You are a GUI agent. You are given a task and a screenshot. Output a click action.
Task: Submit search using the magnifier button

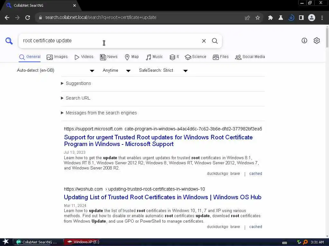point(215,41)
